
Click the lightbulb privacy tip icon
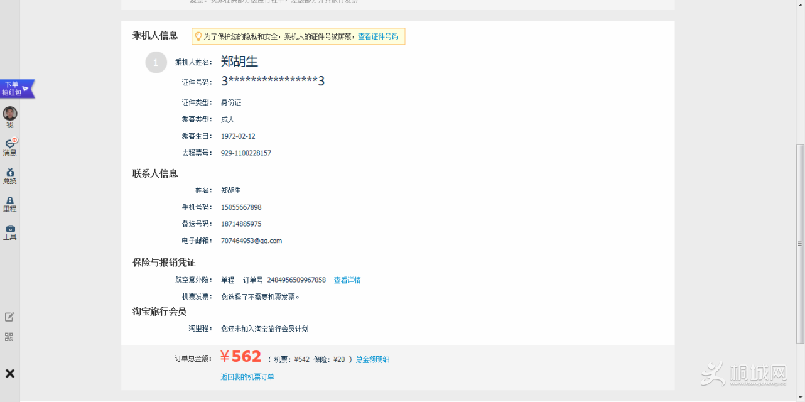[198, 36]
